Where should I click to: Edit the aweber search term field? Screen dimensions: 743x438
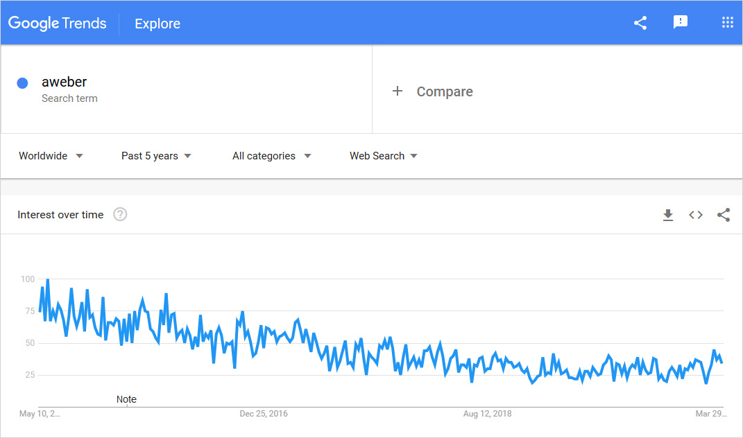point(65,82)
